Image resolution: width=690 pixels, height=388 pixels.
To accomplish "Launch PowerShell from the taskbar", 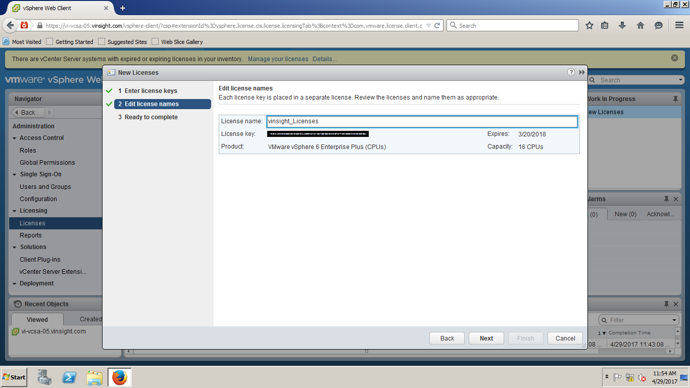I will (x=69, y=377).
